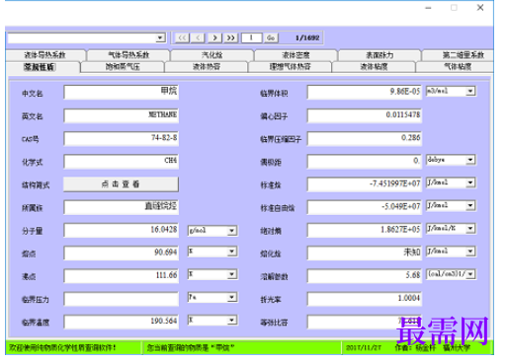Click 点击查看 structure formula button
This screenshot has height=362, width=507.
[x=121, y=184]
